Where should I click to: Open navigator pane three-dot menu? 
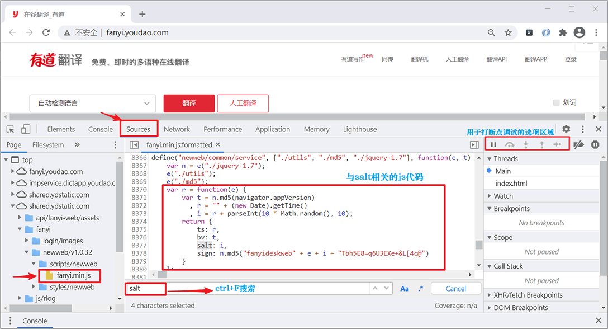click(x=115, y=145)
